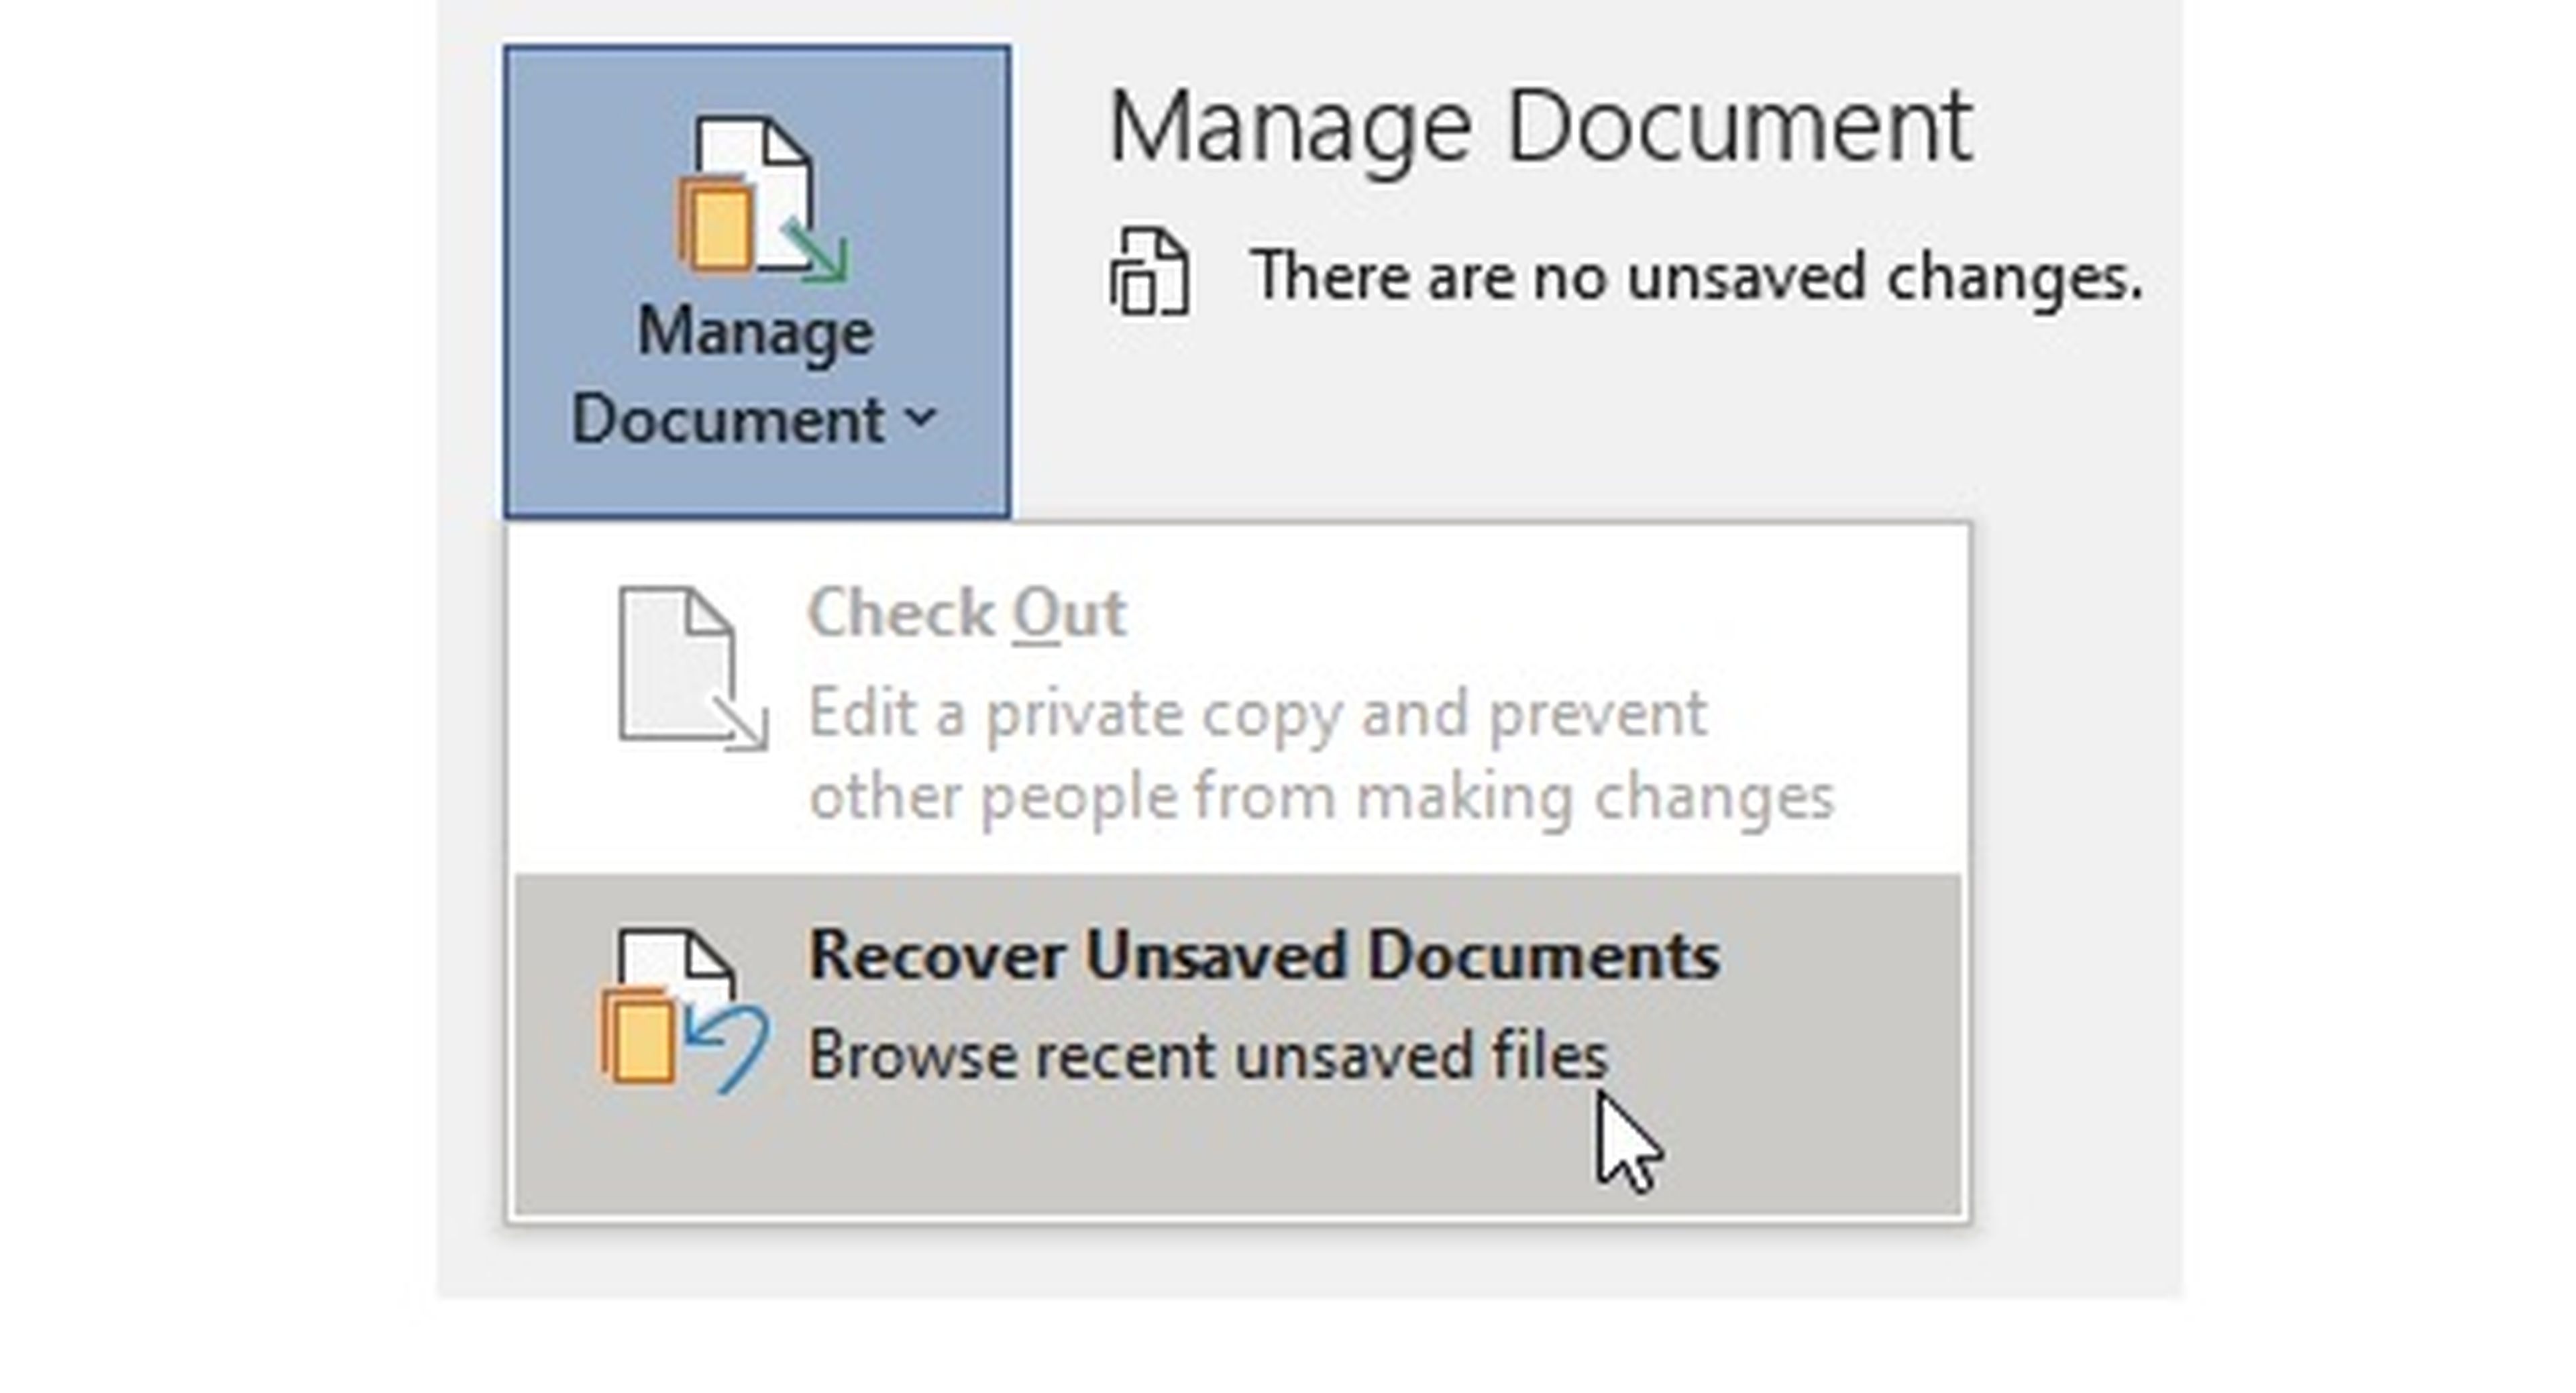Choose the Check Out menu title
The height and width of the screenshot is (1393, 2576).
tap(967, 612)
